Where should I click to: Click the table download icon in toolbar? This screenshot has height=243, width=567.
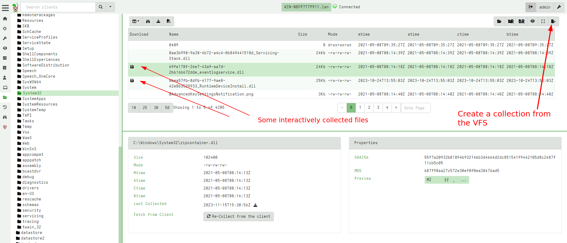tap(158, 21)
